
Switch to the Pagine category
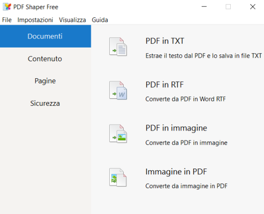pos(45,81)
